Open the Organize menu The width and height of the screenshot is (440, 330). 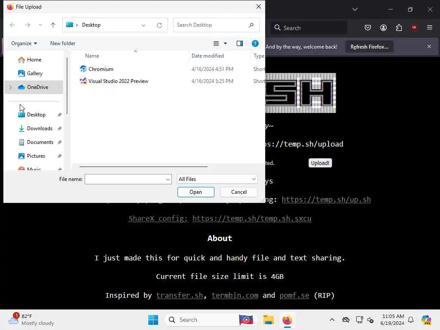[24, 43]
